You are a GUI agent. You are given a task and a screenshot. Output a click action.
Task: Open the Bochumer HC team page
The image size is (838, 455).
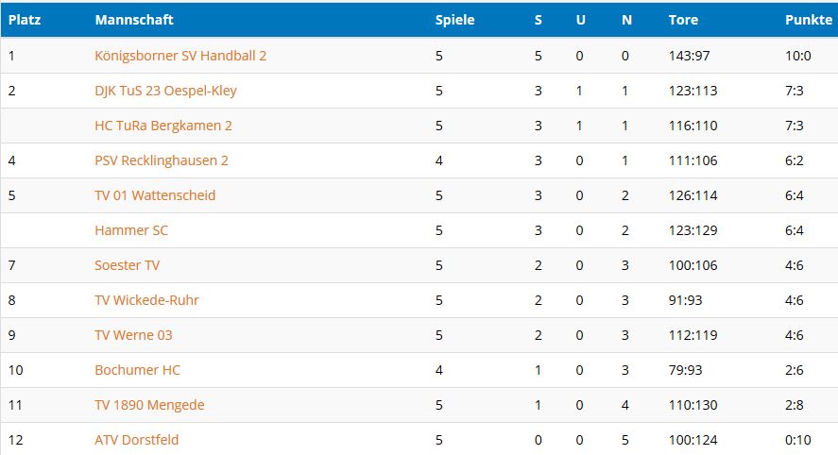137,370
